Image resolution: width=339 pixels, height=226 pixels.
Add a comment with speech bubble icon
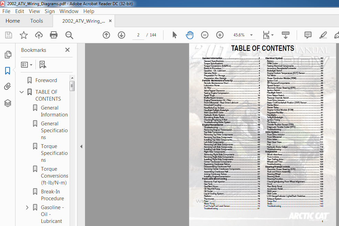308,35
